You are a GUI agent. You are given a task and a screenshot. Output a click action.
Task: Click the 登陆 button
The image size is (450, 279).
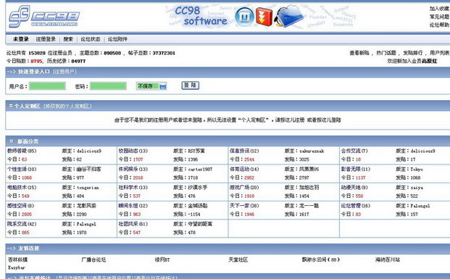point(190,86)
